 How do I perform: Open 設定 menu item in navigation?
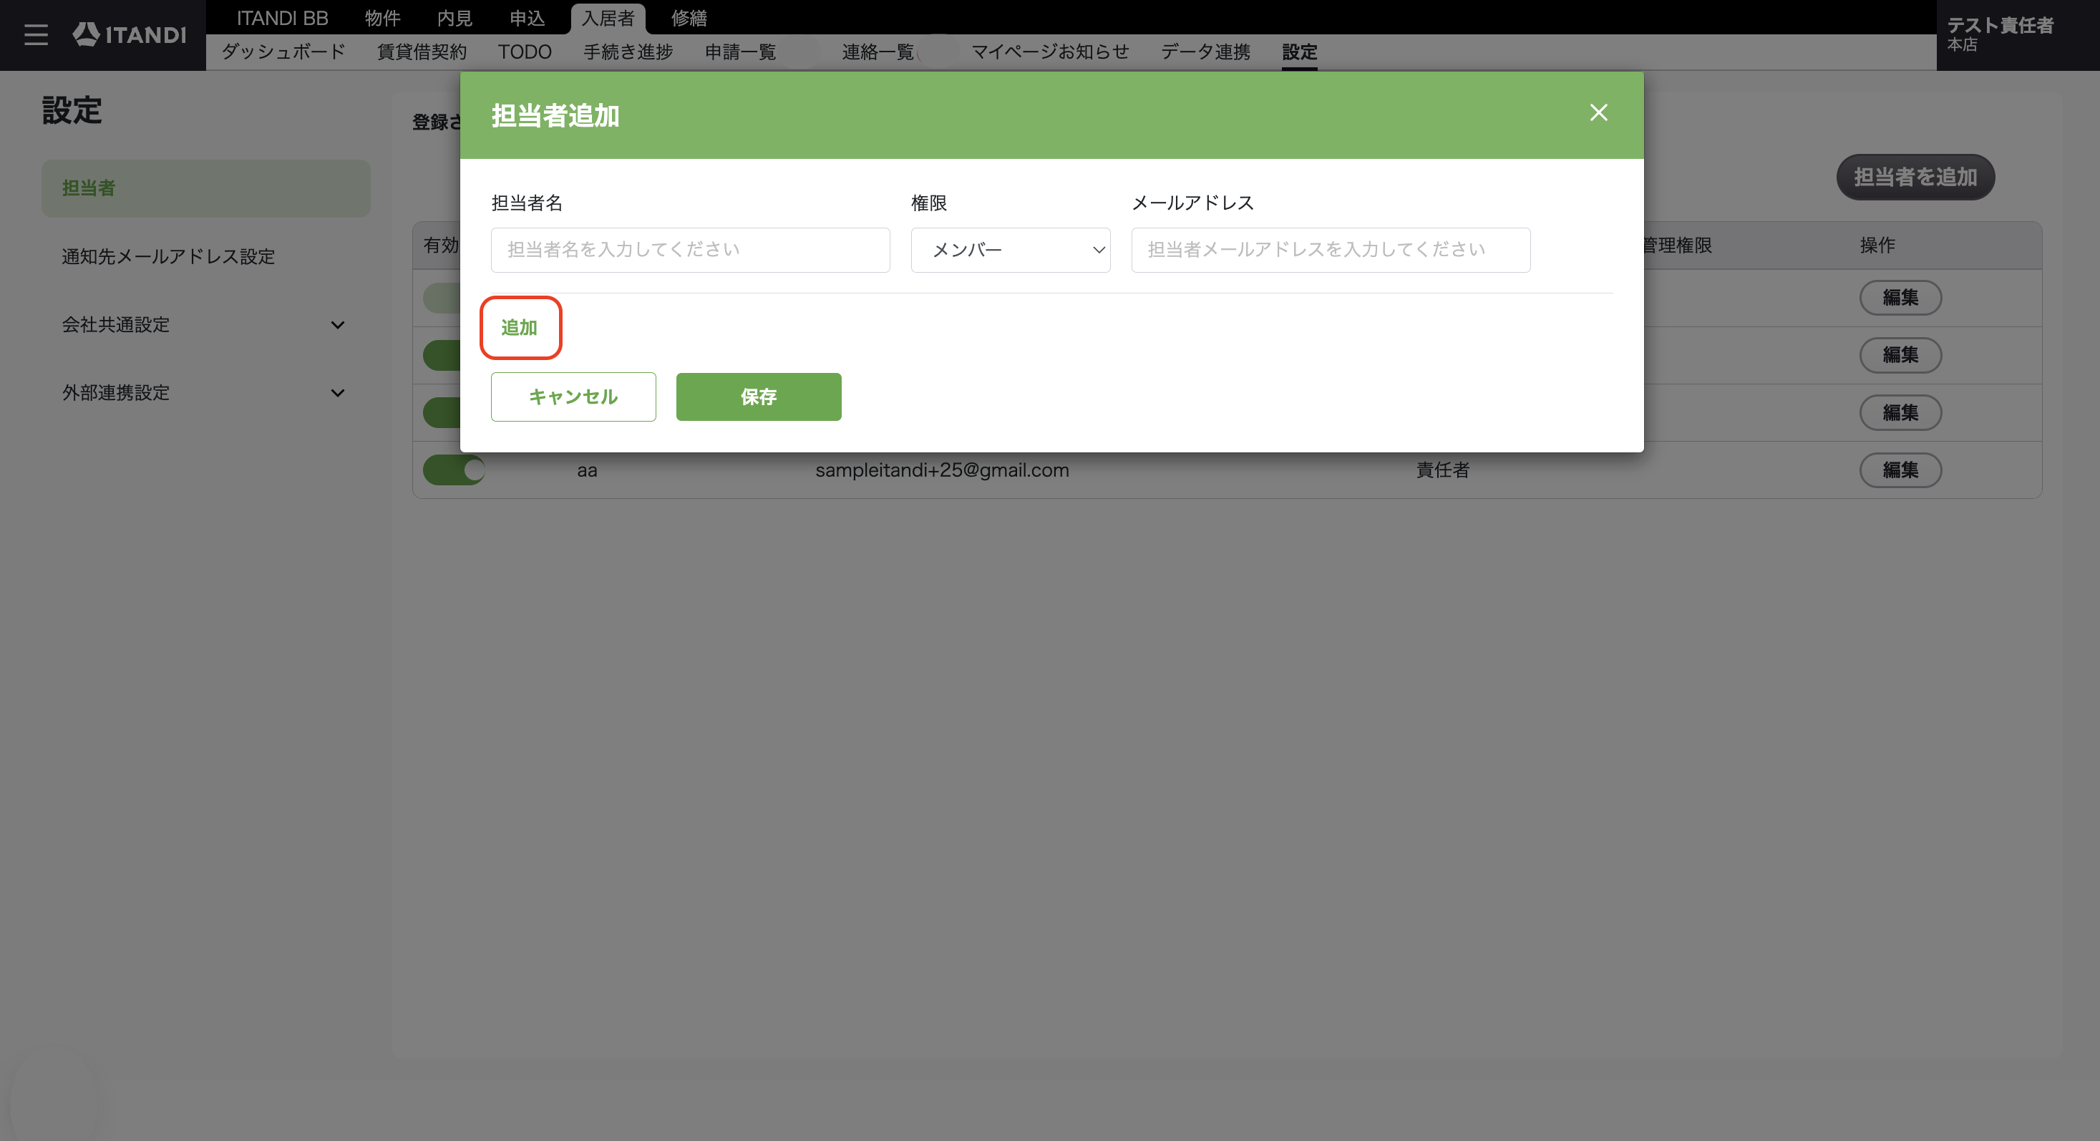1298,52
